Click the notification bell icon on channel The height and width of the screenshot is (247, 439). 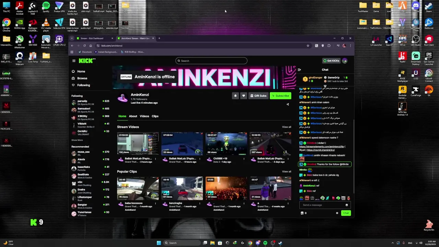coord(235,96)
